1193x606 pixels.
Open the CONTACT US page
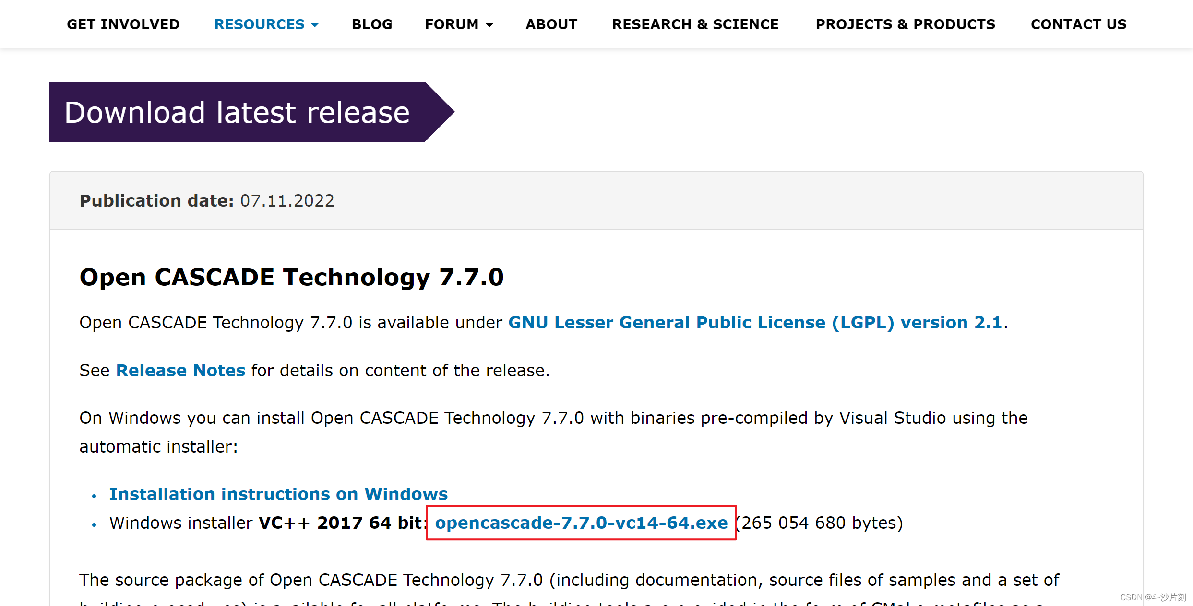[1078, 24]
